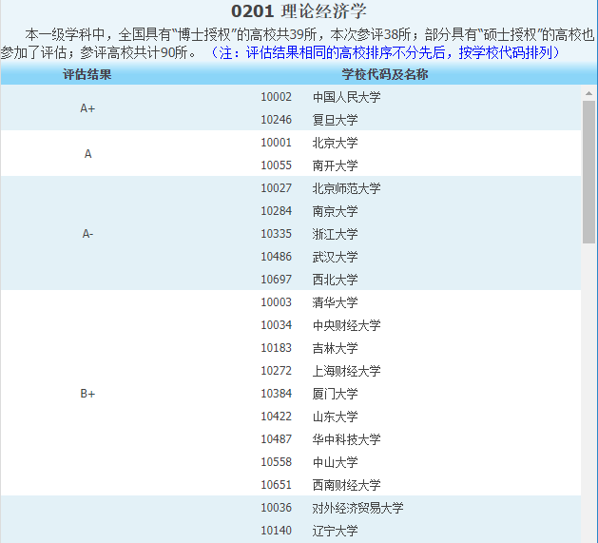
Task: Click the 学校代码及名称 column header
Action: [385, 74]
